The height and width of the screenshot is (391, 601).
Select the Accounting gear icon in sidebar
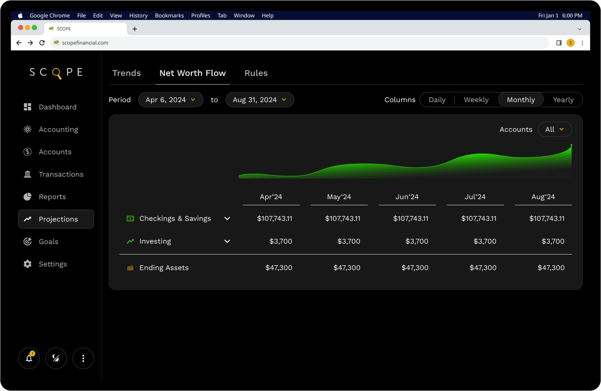tap(28, 129)
